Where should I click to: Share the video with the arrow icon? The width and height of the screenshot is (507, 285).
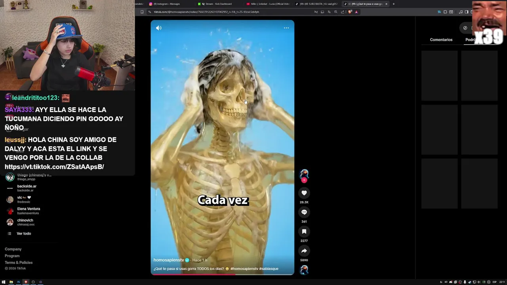304,251
